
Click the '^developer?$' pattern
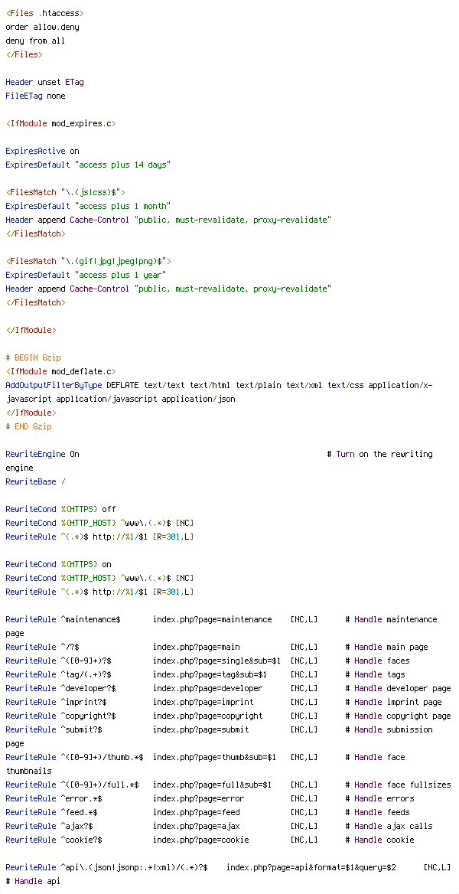[89, 688]
